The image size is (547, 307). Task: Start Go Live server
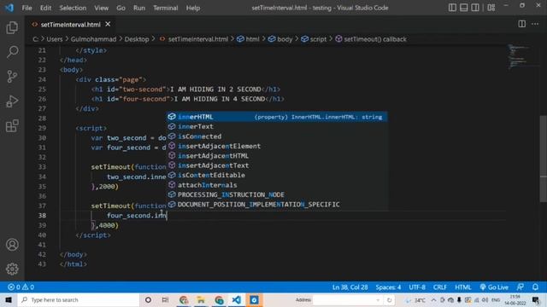pos(494,287)
